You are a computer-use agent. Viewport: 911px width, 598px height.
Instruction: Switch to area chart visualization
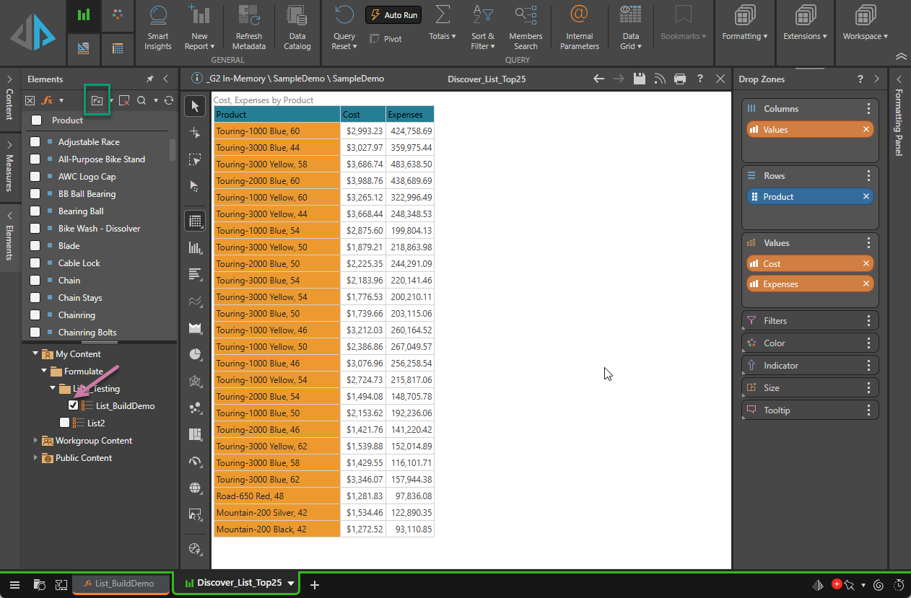click(x=194, y=327)
